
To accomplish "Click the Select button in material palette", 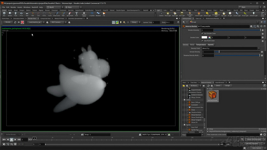I will point(218,86).
